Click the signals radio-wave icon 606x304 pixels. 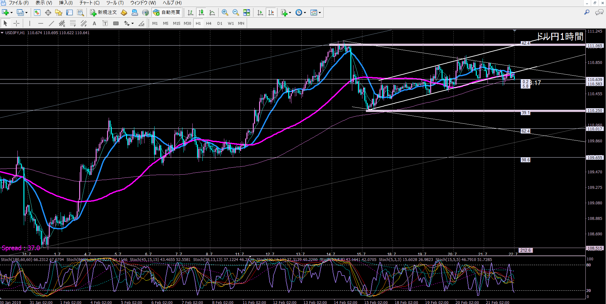[145, 12]
